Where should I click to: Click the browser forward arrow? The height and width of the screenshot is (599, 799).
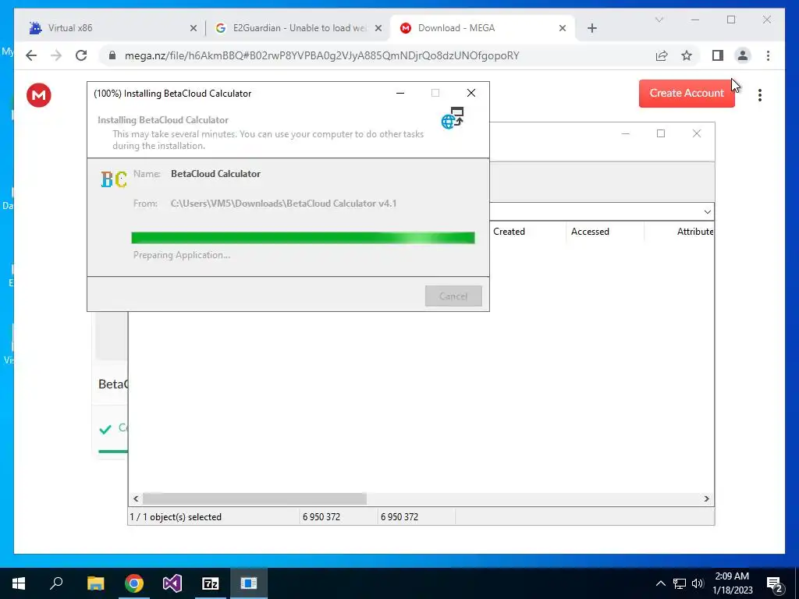[56, 55]
